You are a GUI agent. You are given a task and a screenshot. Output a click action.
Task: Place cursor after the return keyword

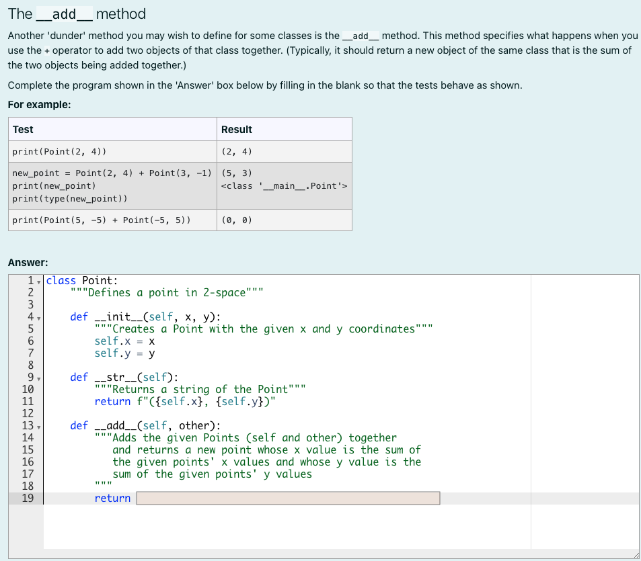pos(130,498)
